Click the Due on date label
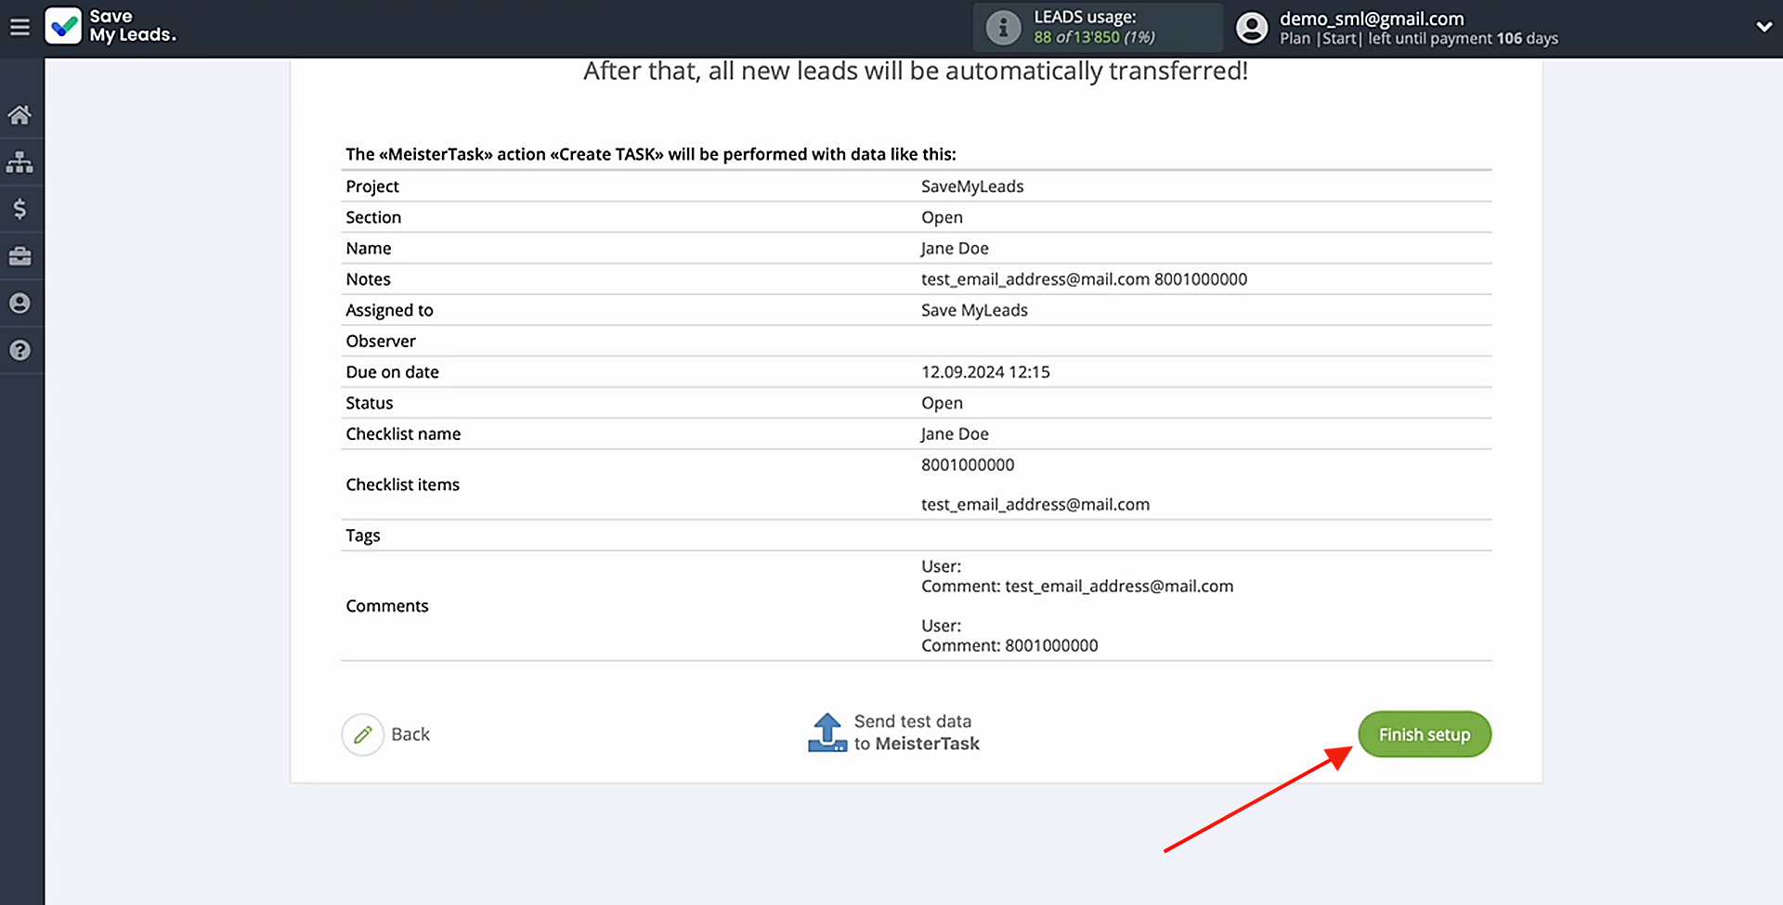 pos(392,372)
